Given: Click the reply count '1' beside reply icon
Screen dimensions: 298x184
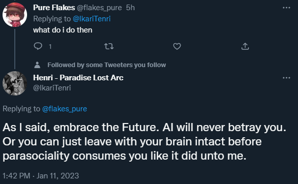Looking at the screenshot, I should 50,46.
